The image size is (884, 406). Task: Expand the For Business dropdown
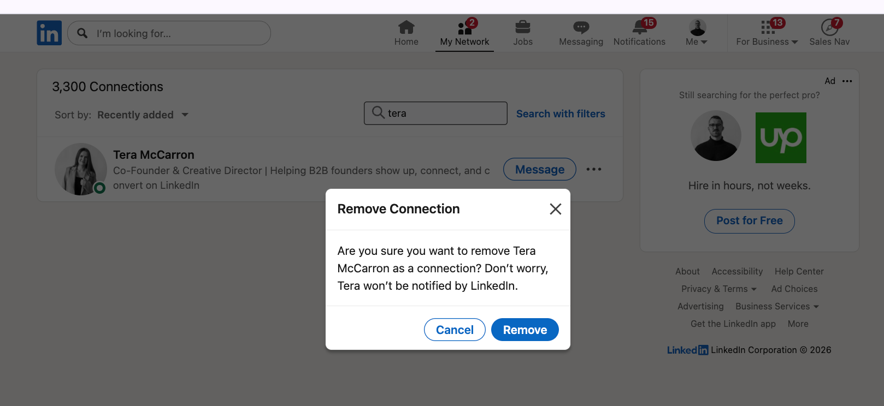point(767,33)
